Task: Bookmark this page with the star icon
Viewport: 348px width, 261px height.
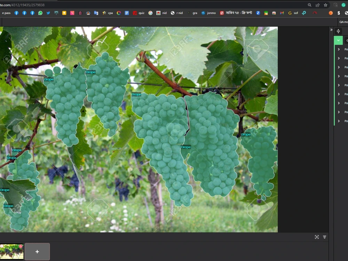Action: coord(326,5)
